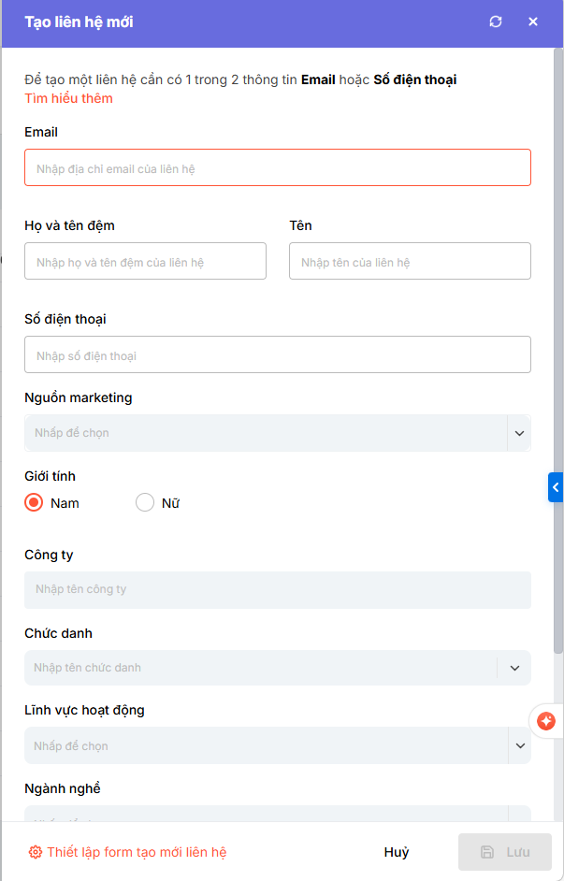Click the blue side panel collapse arrow
This screenshot has height=881, width=564.
point(556,487)
